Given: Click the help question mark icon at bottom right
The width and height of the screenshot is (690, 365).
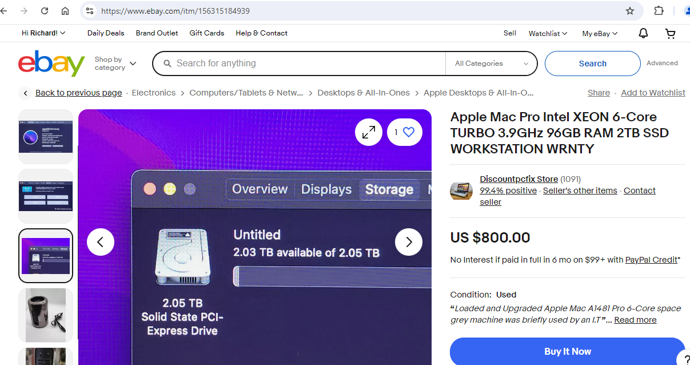Looking at the screenshot, I should pyautogui.click(x=685, y=359).
